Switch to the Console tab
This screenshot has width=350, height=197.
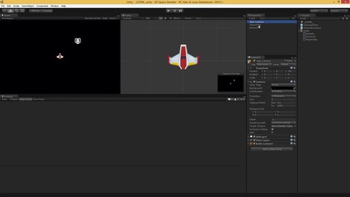[x=8, y=96]
